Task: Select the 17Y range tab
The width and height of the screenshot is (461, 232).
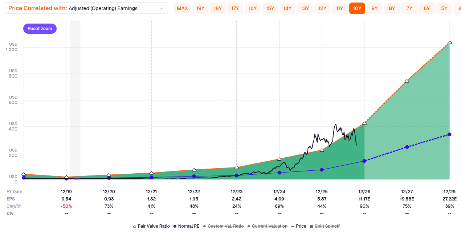Action: (235, 8)
